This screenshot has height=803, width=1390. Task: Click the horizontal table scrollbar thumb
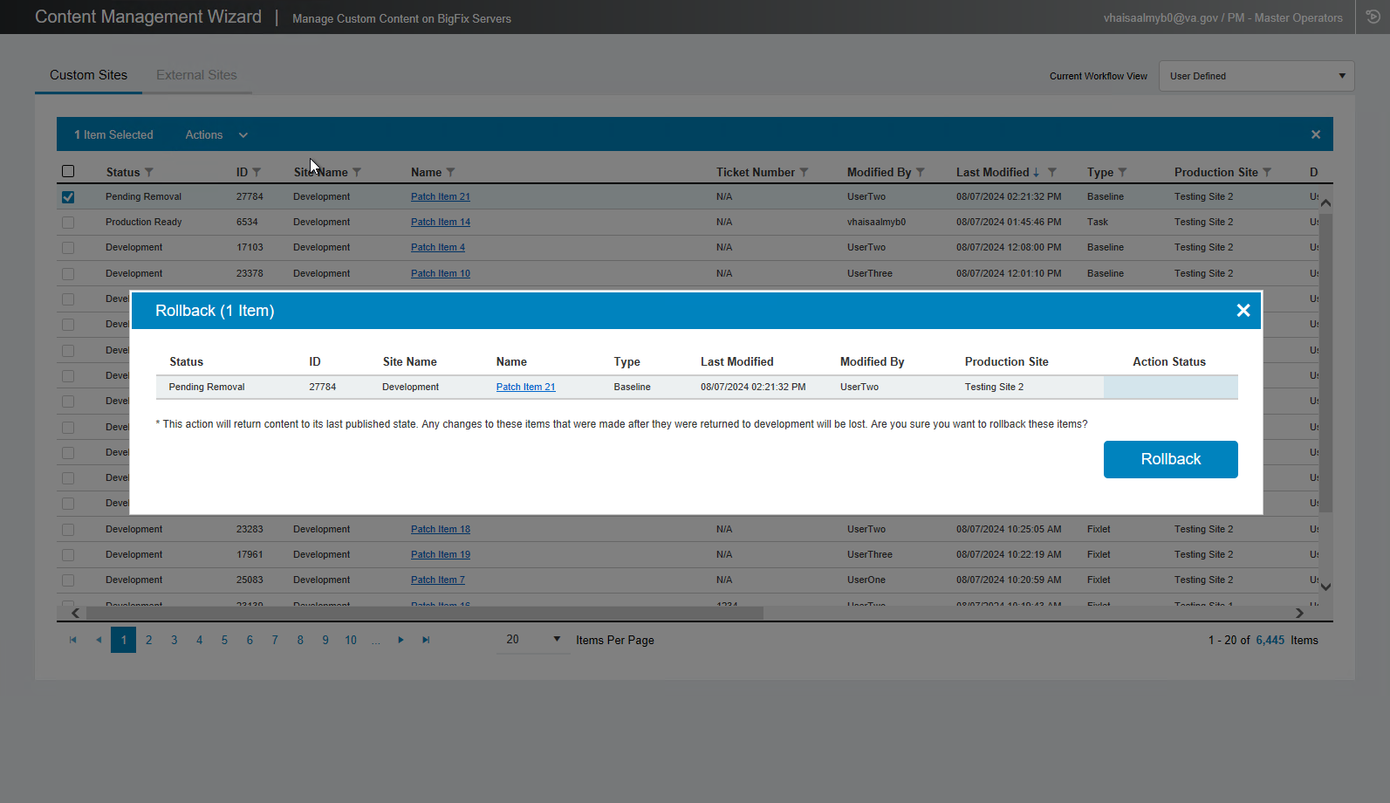(424, 613)
